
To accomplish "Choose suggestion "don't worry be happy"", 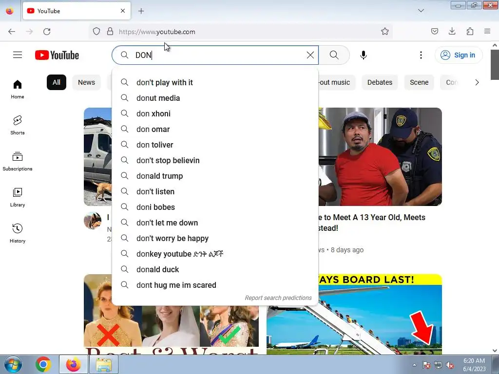I will coord(215,238).
